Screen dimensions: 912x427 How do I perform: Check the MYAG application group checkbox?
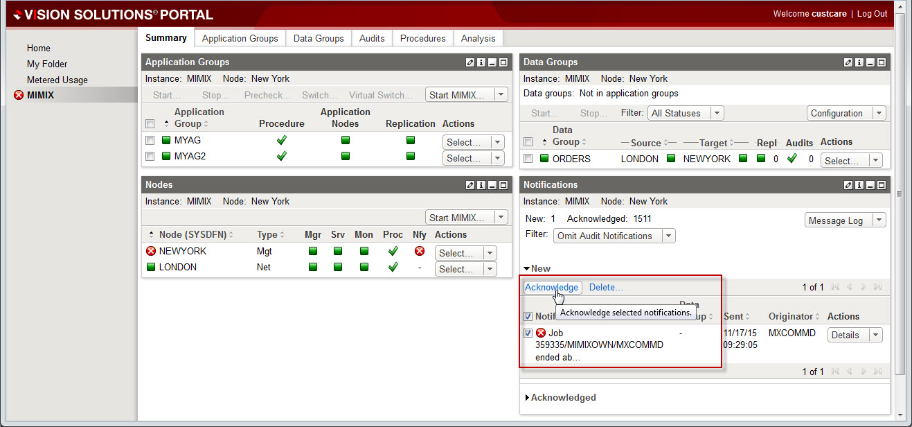coord(150,141)
